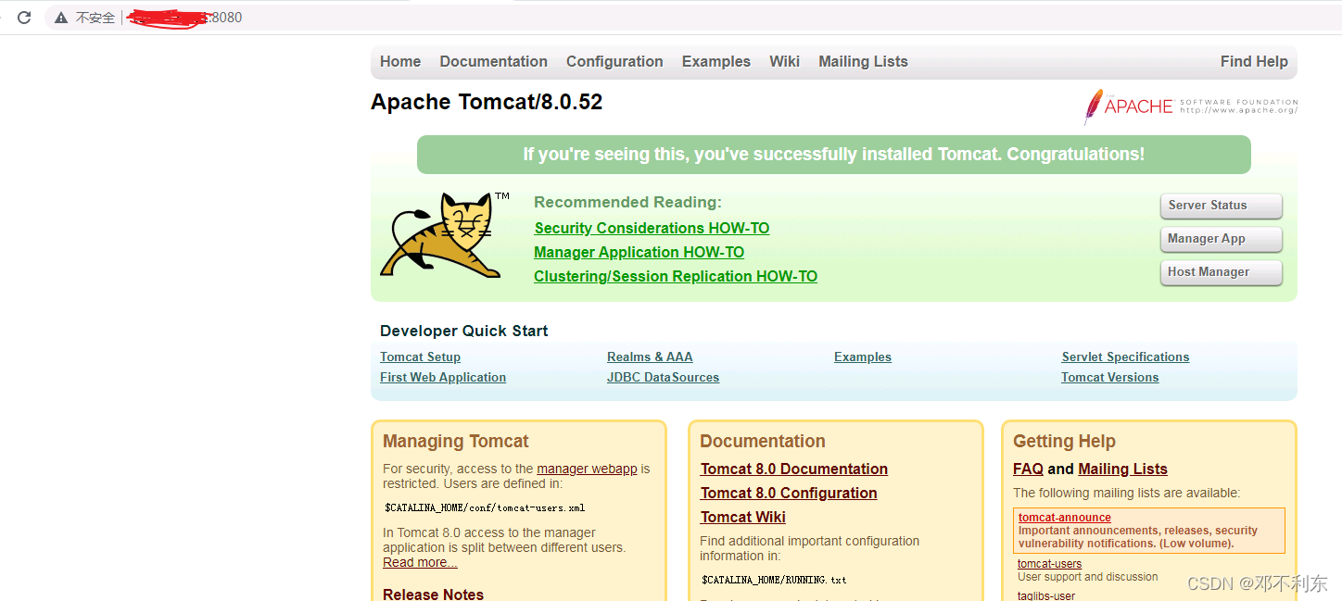The height and width of the screenshot is (601, 1342).
Task: Open the JDBC DataSources link
Action: click(x=663, y=378)
